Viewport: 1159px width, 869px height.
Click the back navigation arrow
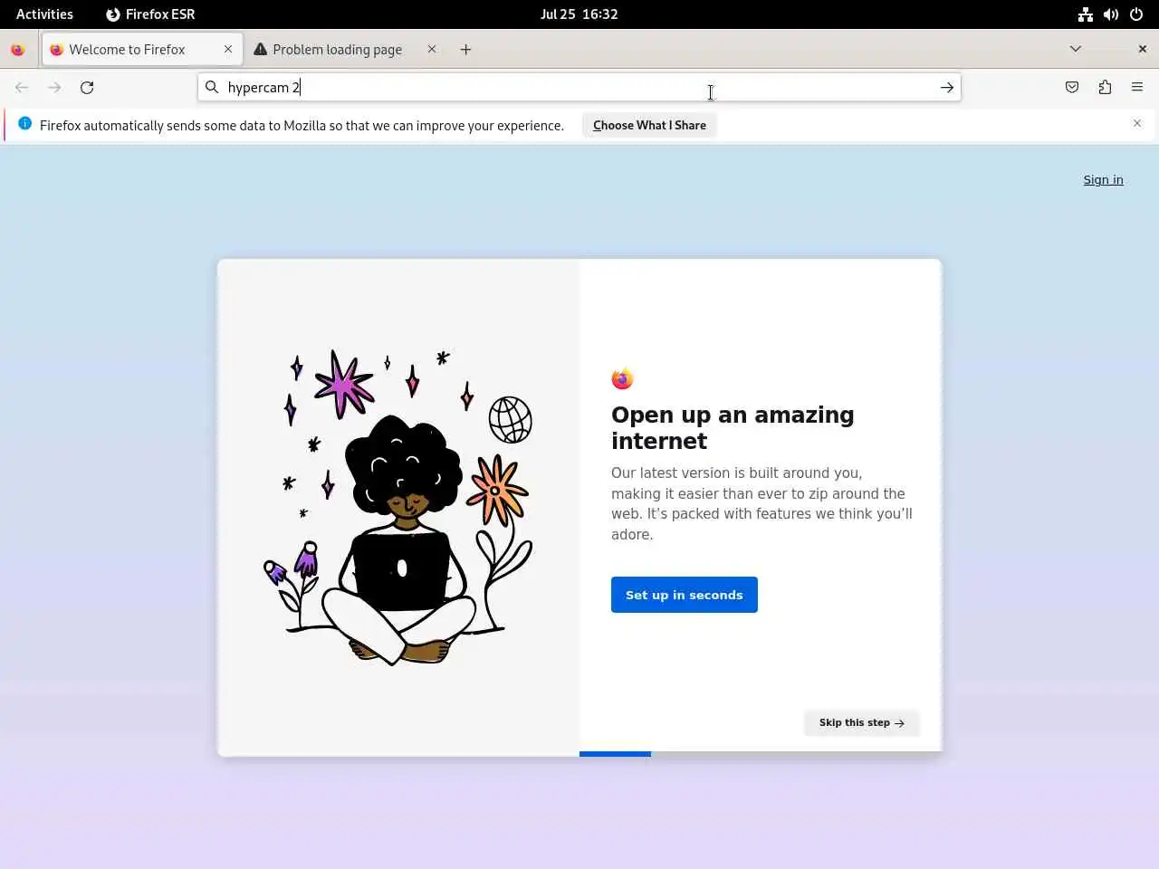22,88
